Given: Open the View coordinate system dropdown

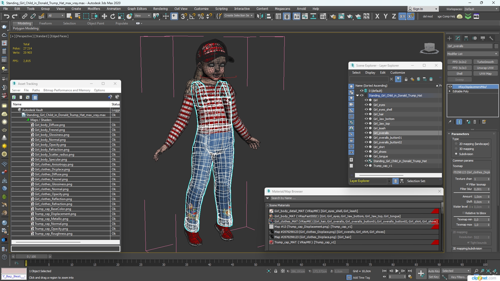Looking at the screenshot, I should pyautogui.click(x=142, y=16).
